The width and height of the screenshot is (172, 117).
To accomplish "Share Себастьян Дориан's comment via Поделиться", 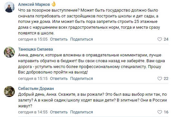I will pos(82,112).
